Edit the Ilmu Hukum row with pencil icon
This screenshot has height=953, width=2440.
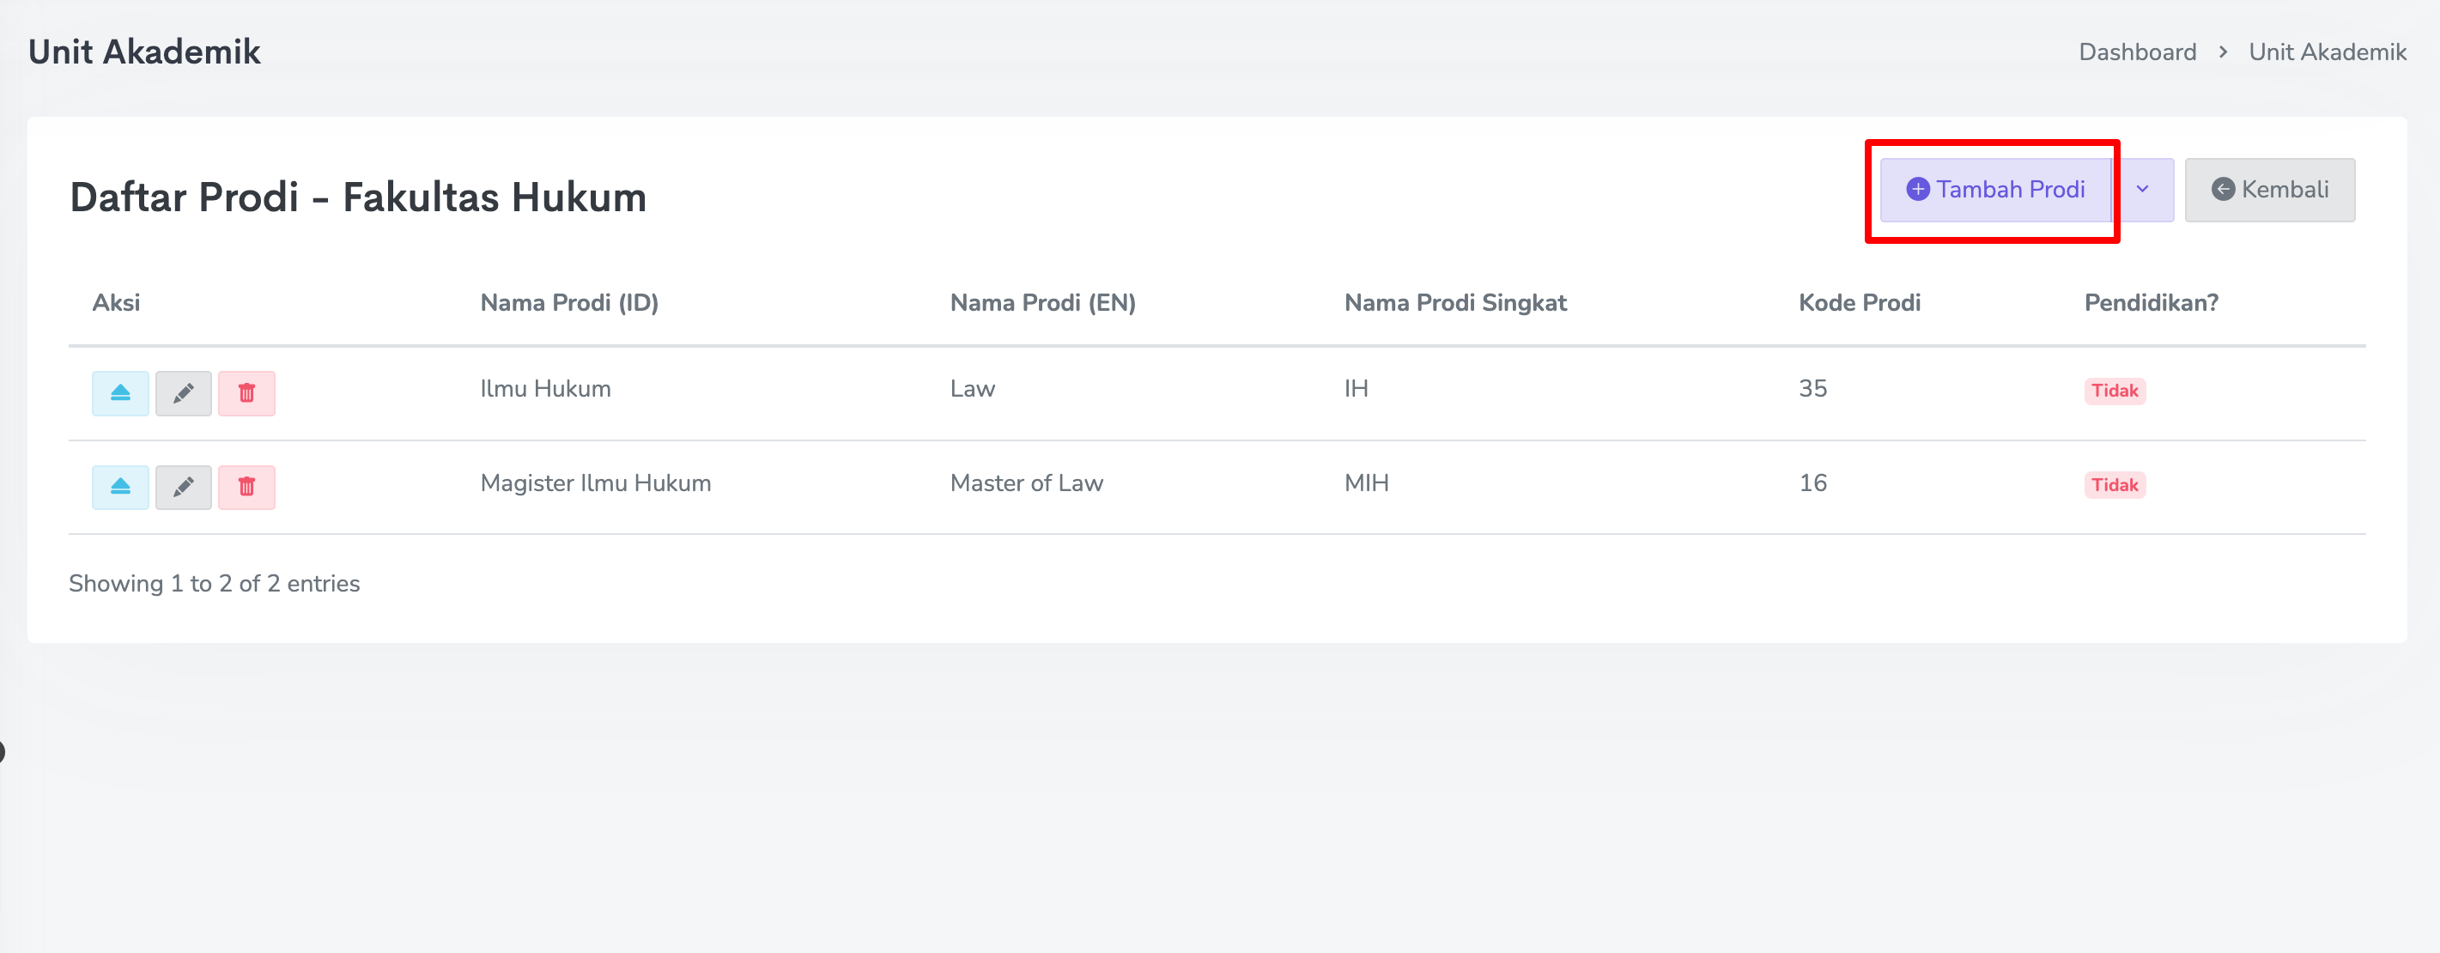[183, 393]
